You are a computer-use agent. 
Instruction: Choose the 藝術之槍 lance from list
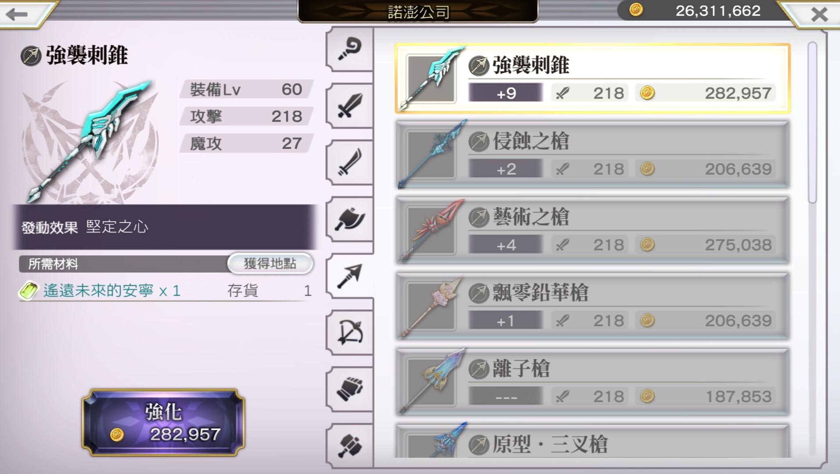(592, 230)
